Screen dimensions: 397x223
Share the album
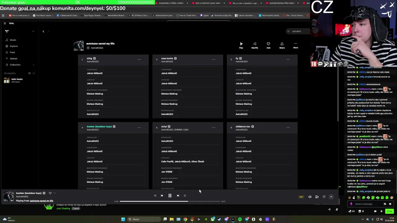[282, 45]
